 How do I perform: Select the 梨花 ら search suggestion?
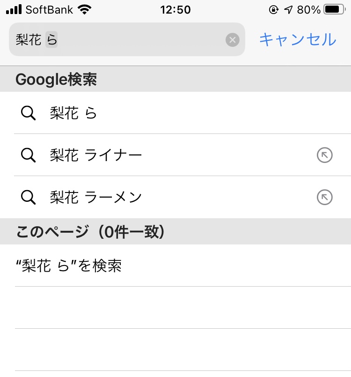click(73, 113)
